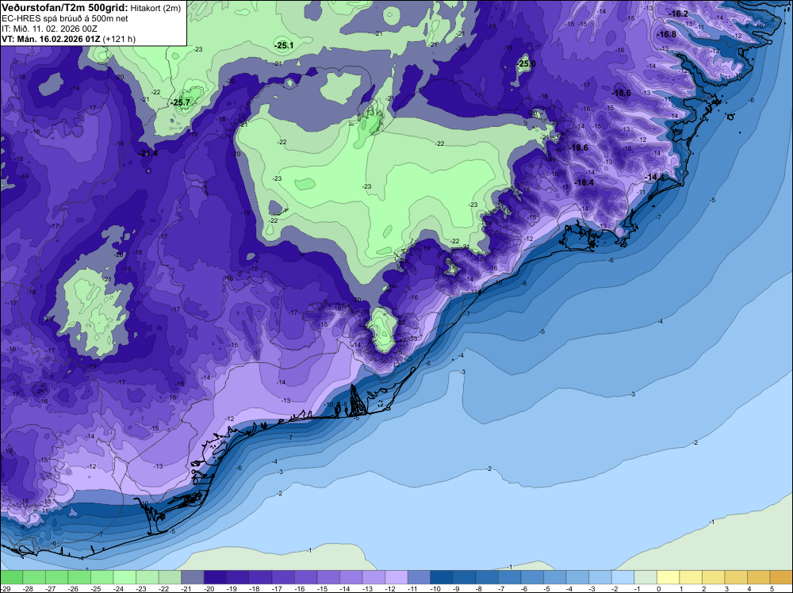
Task: Click the 'Hitakort (2m)' subtitle text
Action: click(x=155, y=8)
